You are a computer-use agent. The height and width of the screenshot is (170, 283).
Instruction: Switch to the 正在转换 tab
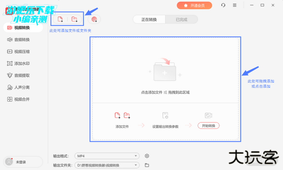coord(149,19)
